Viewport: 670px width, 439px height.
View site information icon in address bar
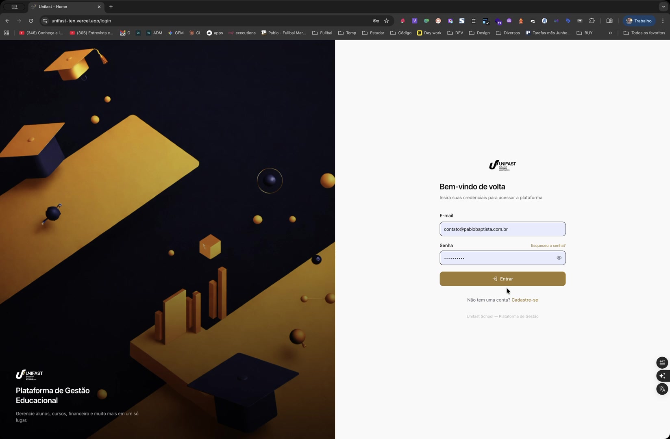point(45,21)
